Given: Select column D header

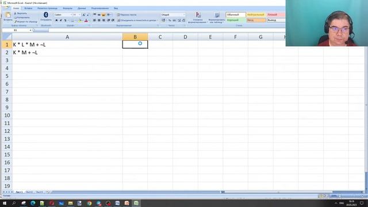Looking at the screenshot, I should (x=185, y=37).
